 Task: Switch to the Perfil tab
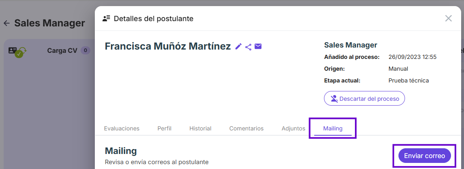tap(164, 128)
